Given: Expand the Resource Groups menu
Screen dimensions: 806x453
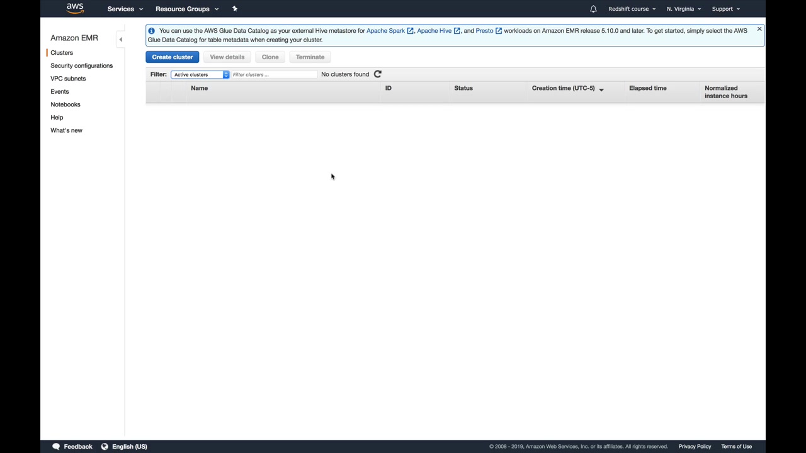Looking at the screenshot, I should pyautogui.click(x=187, y=9).
